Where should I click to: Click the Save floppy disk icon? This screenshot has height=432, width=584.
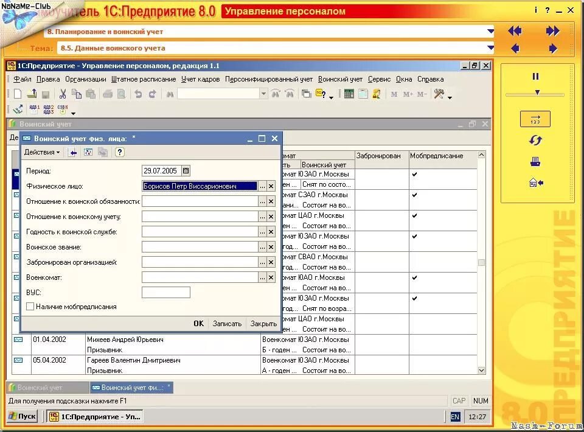pyautogui.click(x=46, y=94)
